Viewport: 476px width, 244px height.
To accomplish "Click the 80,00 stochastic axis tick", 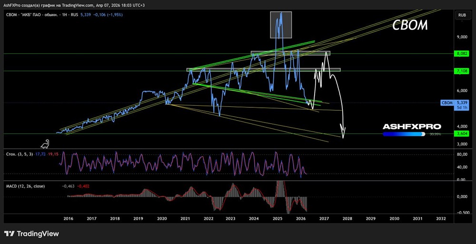I will tap(463, 155).
